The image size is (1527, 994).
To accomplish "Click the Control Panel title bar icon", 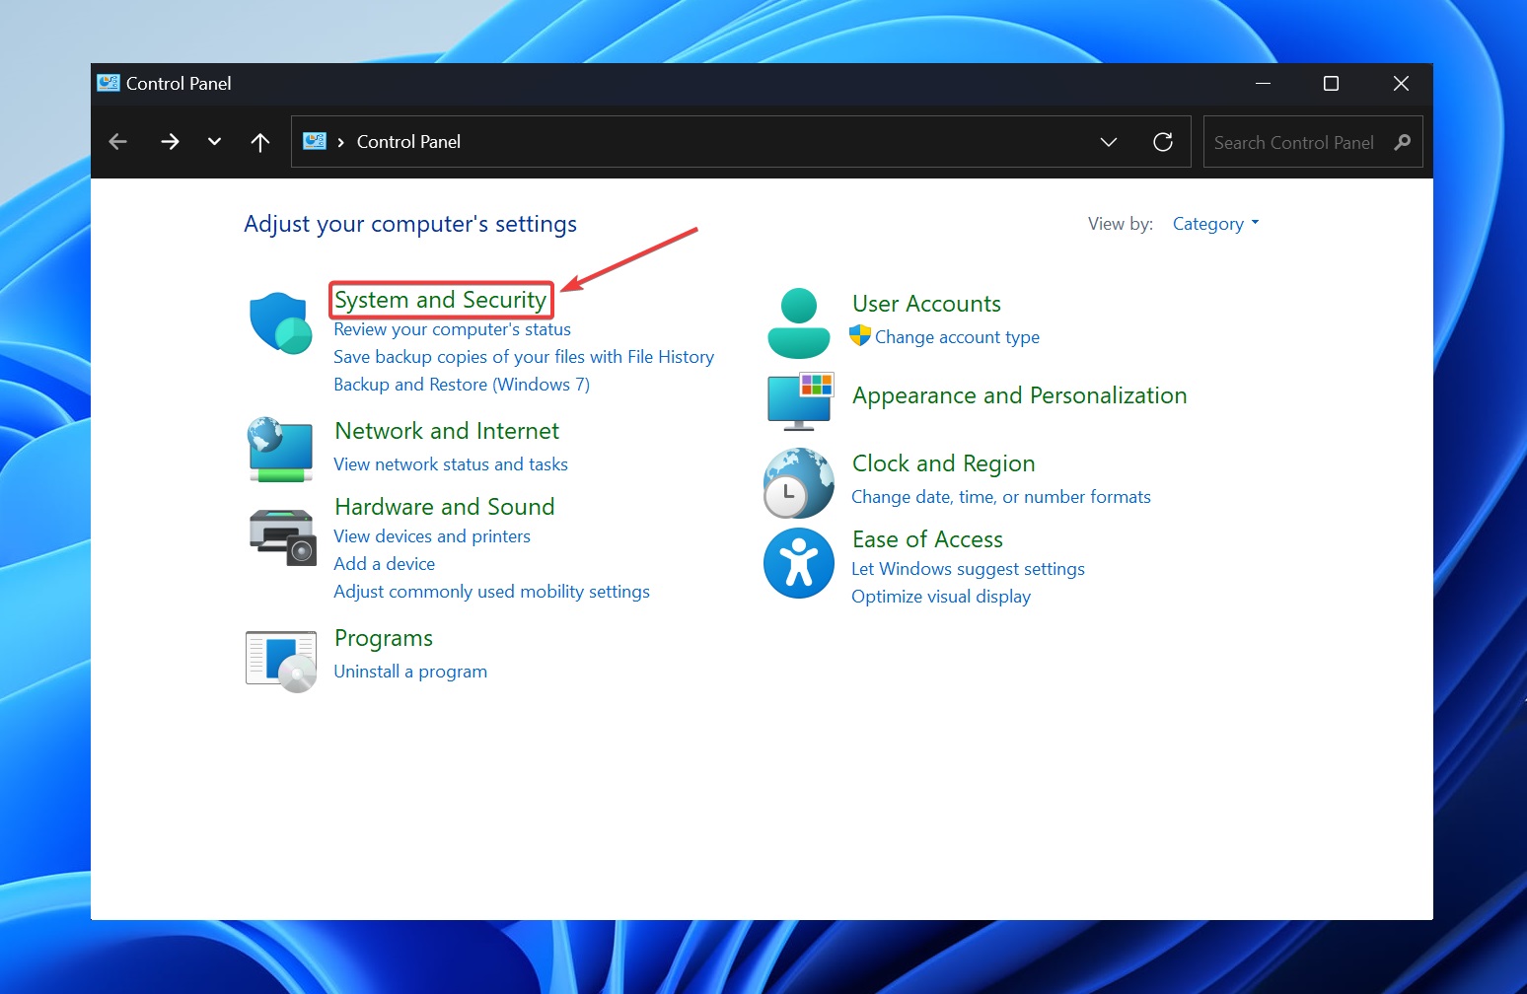I will click(x=109, y=83).
